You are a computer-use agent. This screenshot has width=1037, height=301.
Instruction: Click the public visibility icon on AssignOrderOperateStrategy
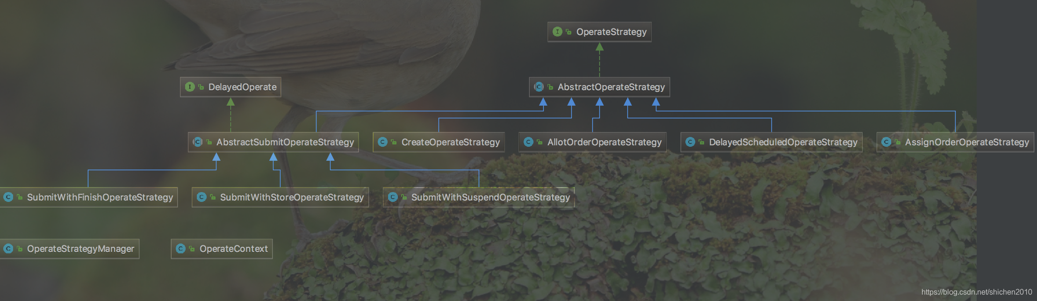897,142
